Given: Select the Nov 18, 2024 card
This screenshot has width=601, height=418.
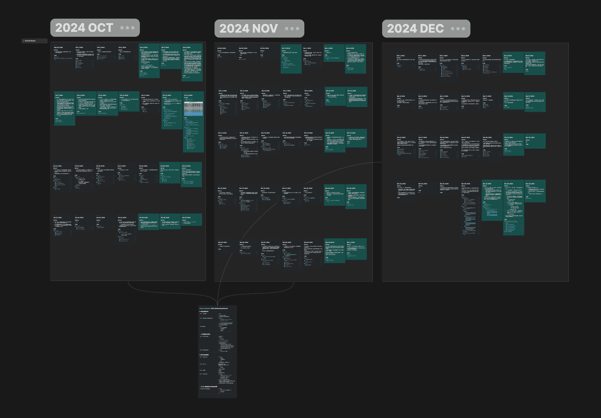Looking at the screenshot, I should point(228,196).
